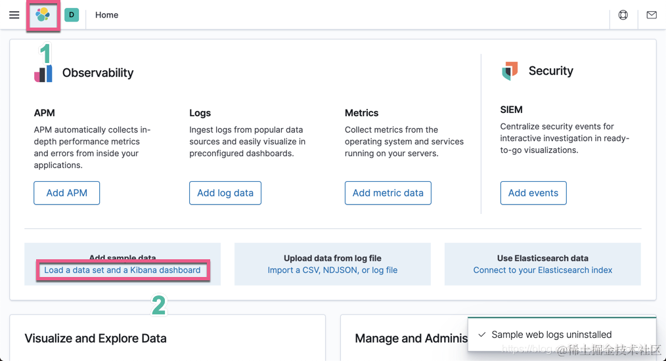666x361 pixels.
Task: Click the Visualize and Explore Data heading
Action: tap(95, 339)
